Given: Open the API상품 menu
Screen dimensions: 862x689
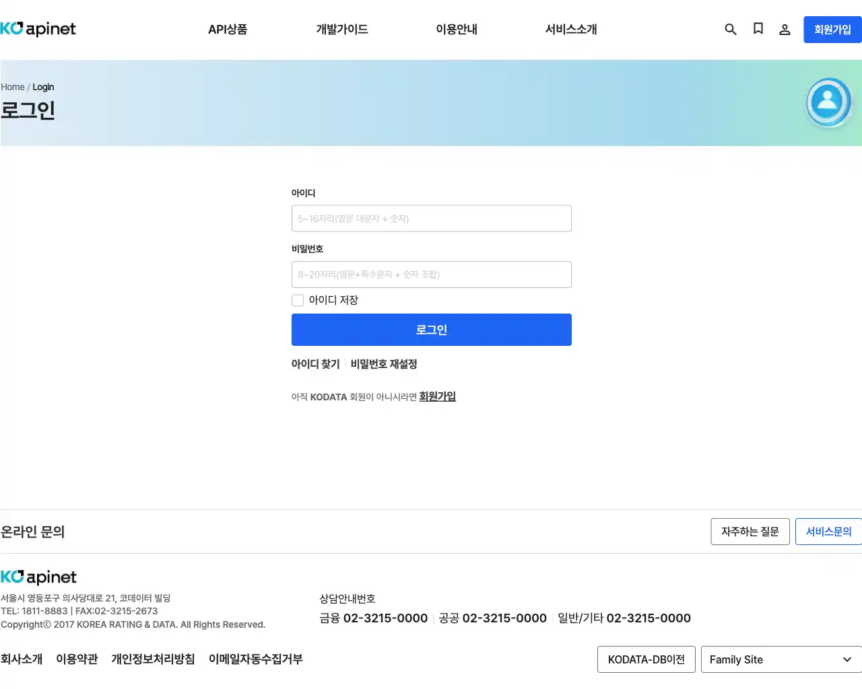Looking at the screenshot, I should [228, 29].
